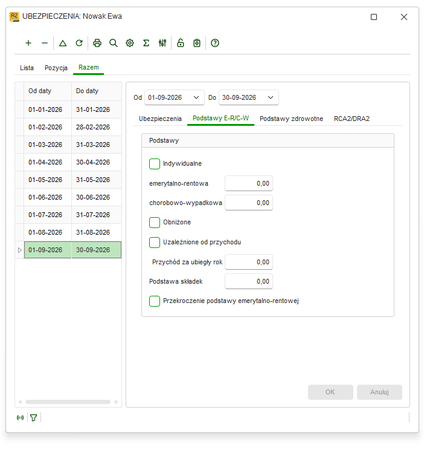Enable the Indywidualne checkbox
This screenshot has width=427, height=450.
[x=155, y=163]
